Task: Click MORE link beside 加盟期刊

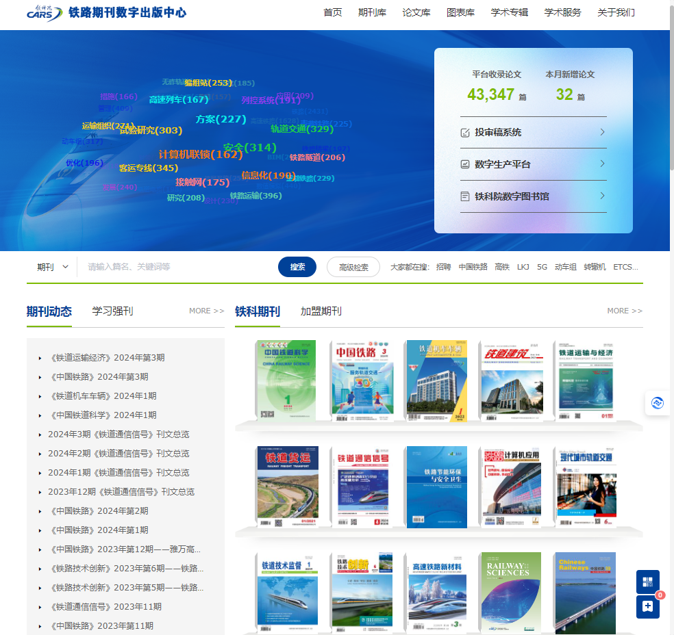Action: (624, 311)
